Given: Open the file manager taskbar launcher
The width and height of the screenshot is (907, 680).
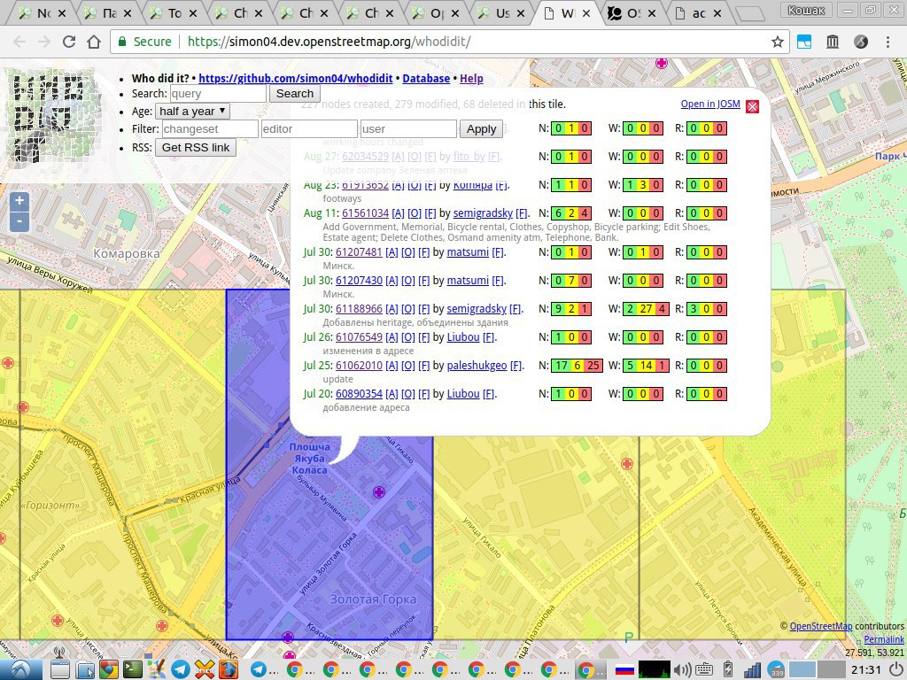Looking at the screenshot, I should click(85, 669).
